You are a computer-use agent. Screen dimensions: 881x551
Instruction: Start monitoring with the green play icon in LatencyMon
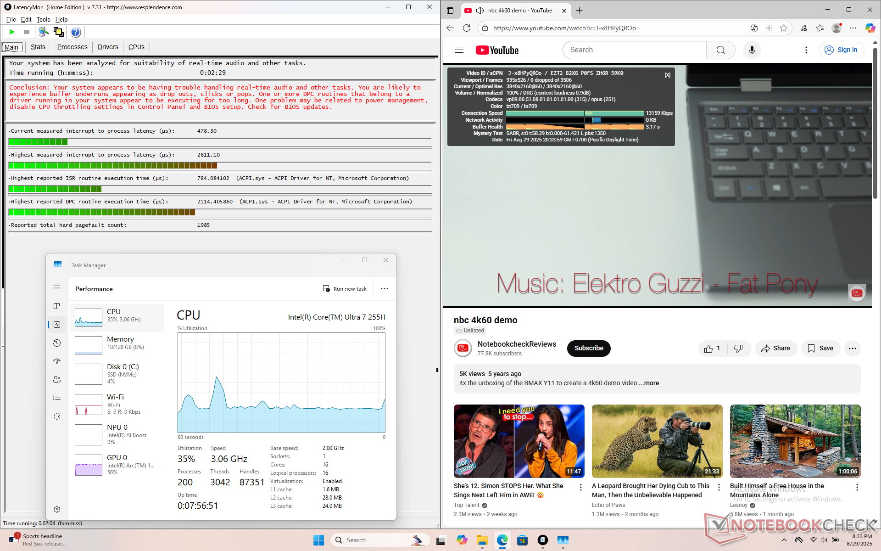coord(12,32)
